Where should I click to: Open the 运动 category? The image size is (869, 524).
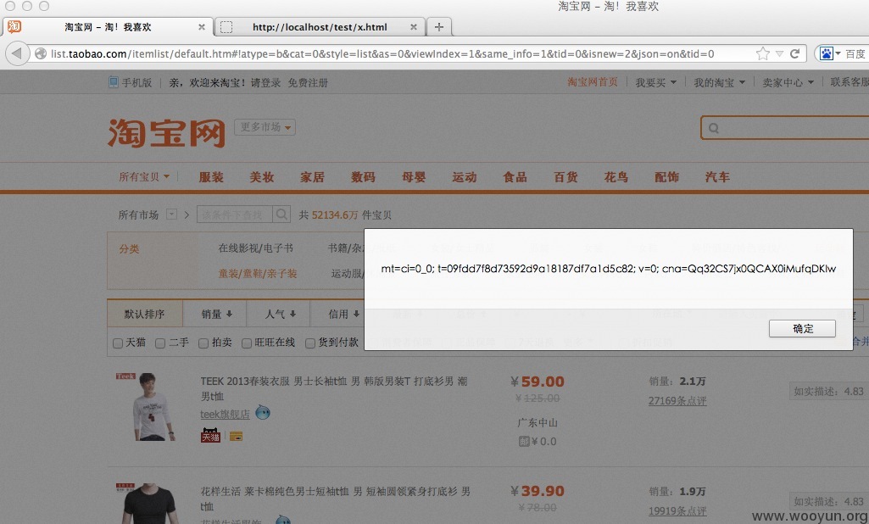[x=465, y=177]
